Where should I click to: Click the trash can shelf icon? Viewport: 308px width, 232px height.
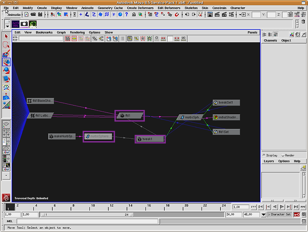(x=303, y=21)
